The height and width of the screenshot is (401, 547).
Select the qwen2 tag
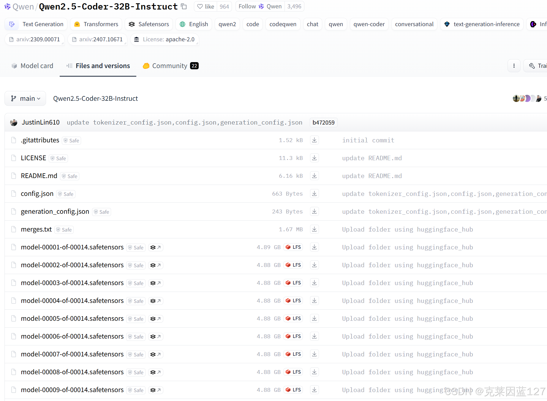click(227, 24)
